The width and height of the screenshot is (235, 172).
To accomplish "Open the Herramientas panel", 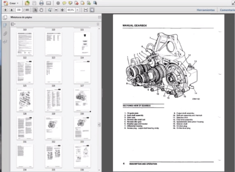I will point(206,10).
